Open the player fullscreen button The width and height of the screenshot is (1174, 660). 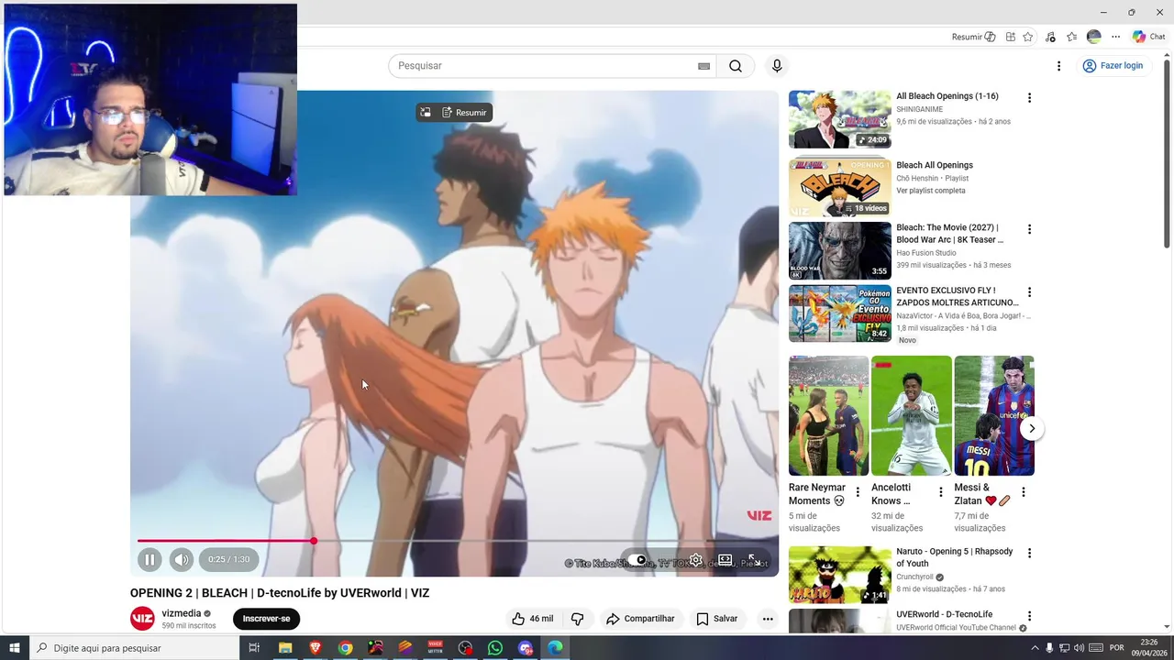[753, 559]
